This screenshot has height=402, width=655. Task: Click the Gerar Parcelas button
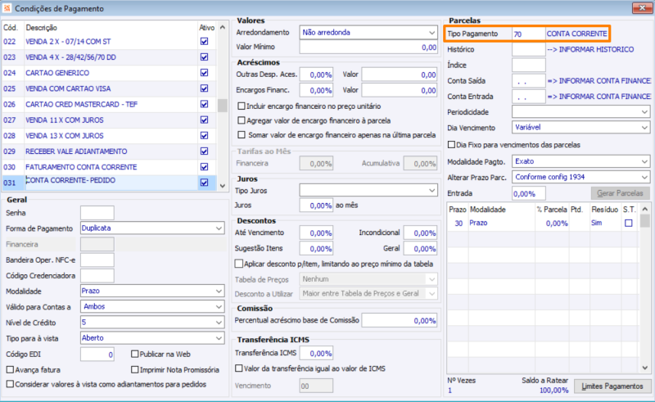[x=618, y=194]
